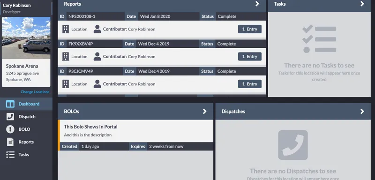
Task: Click the building icon in report P3CJCMV4P
Action: pyautogui.click(x=66, y=84)
